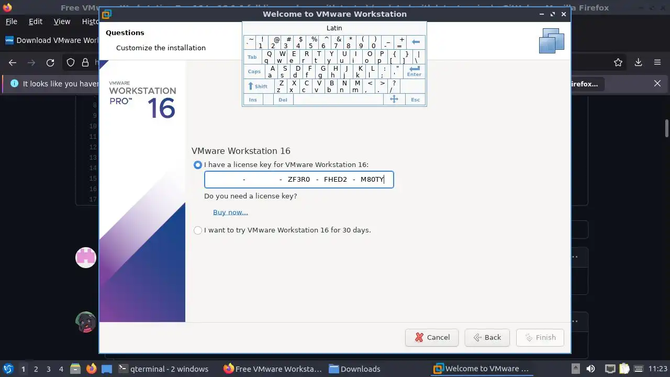670x377 pixels.
Task: Switch to workspace 2 in taskbar
Action: coord(36,369)
